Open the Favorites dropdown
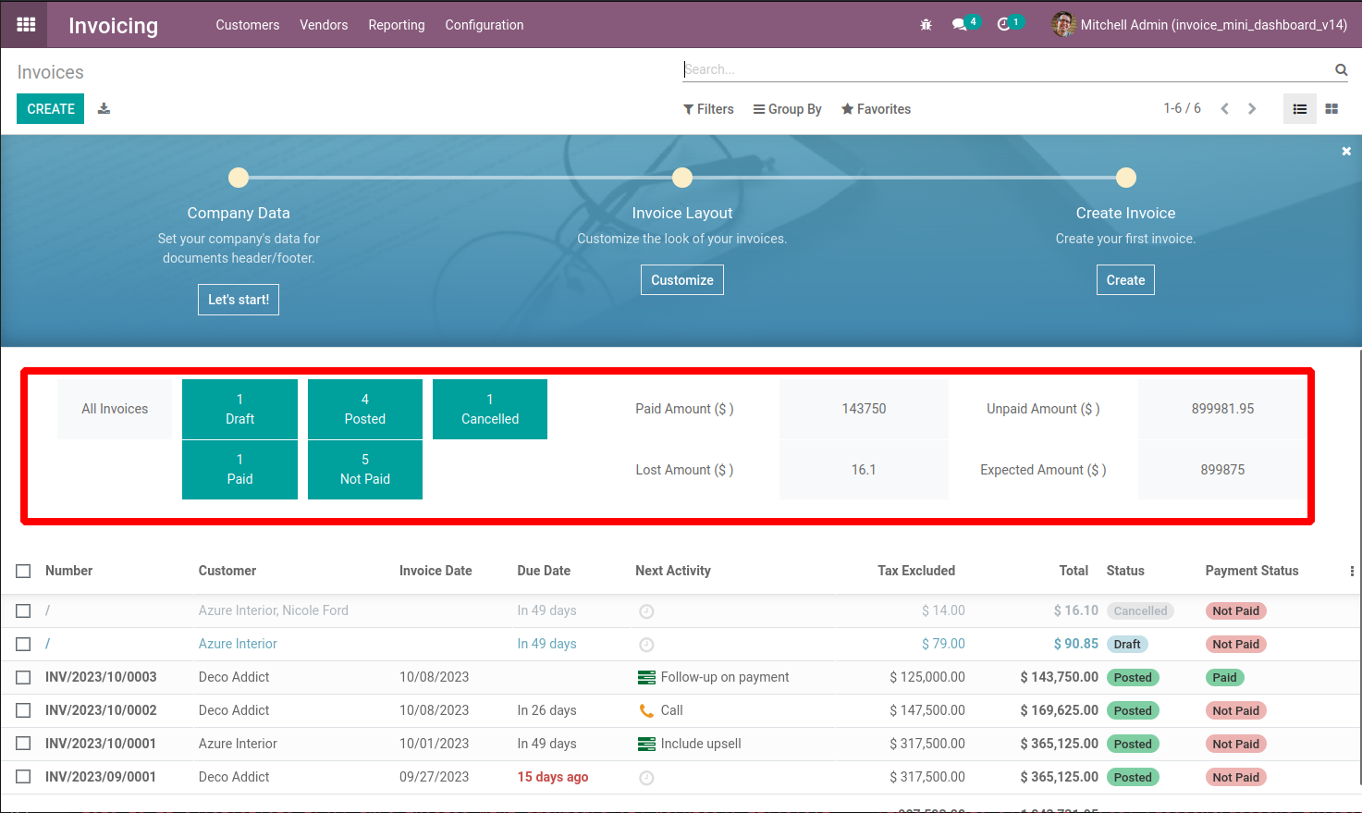The image size is (1362, 813). point(876,109)
